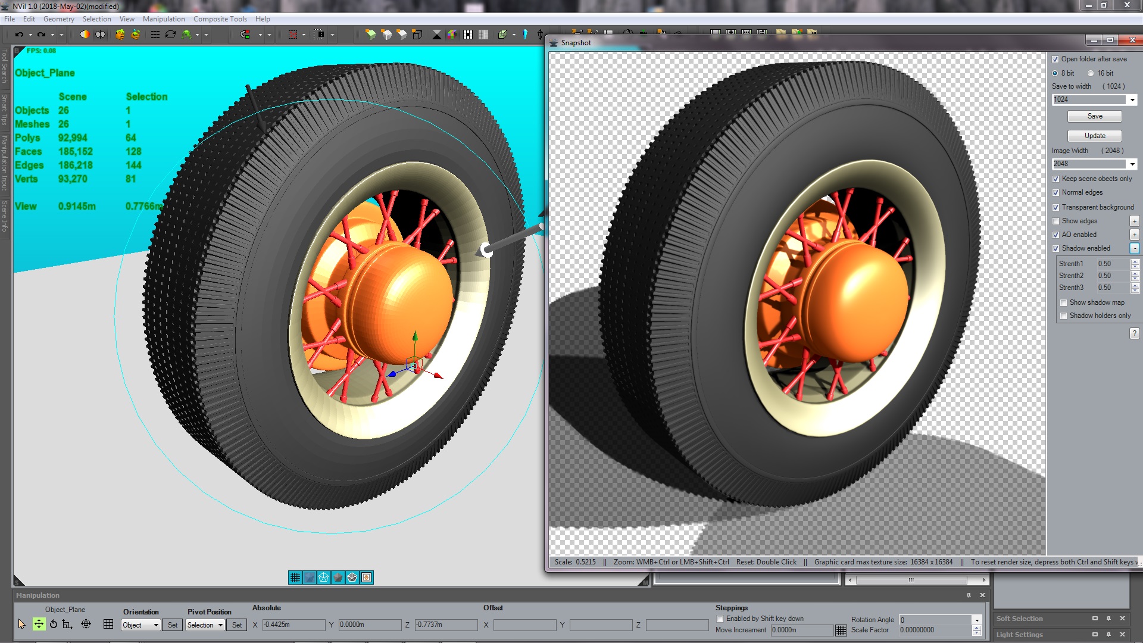Click the Save button in Snapshot panel
1143x643 pixels.
click(1094, 116)
